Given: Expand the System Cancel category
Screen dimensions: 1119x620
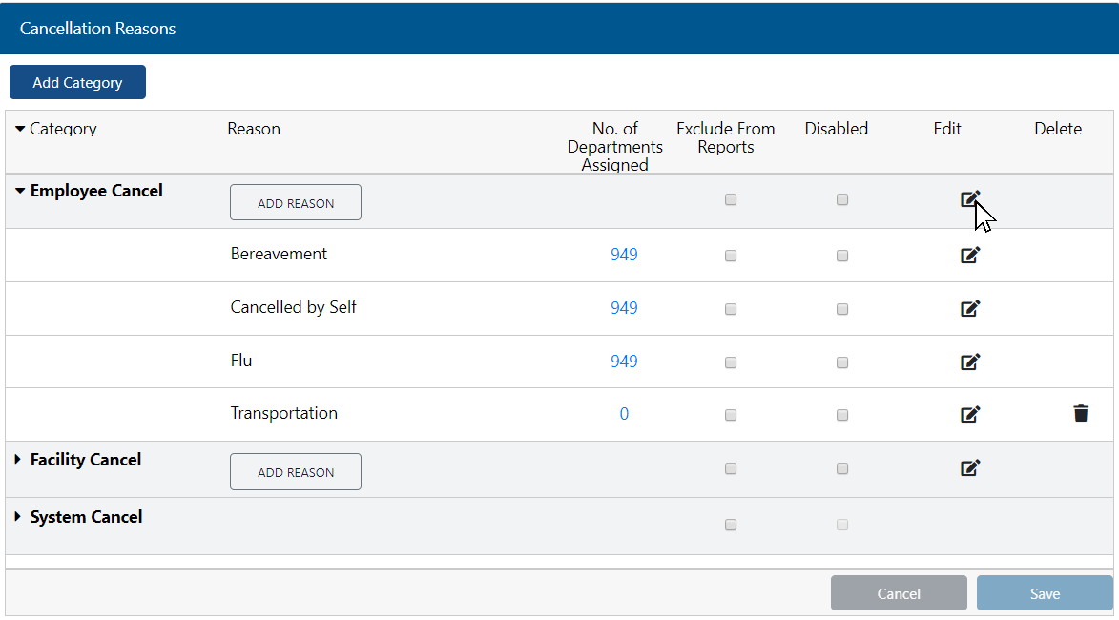Looking at the screenshot, I should click(18, 517).
